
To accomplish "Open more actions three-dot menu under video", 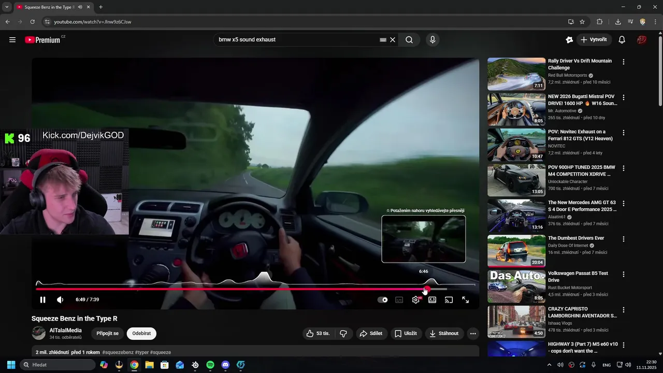I will pos(473,334).
